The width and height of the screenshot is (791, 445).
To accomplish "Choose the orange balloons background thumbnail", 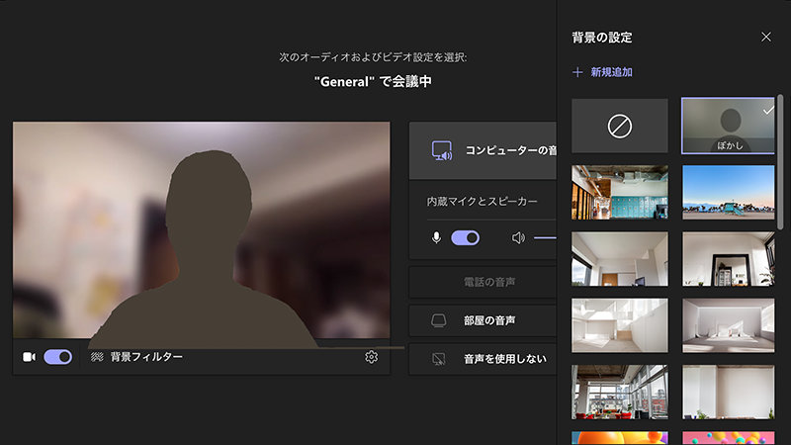I will 620,438.
